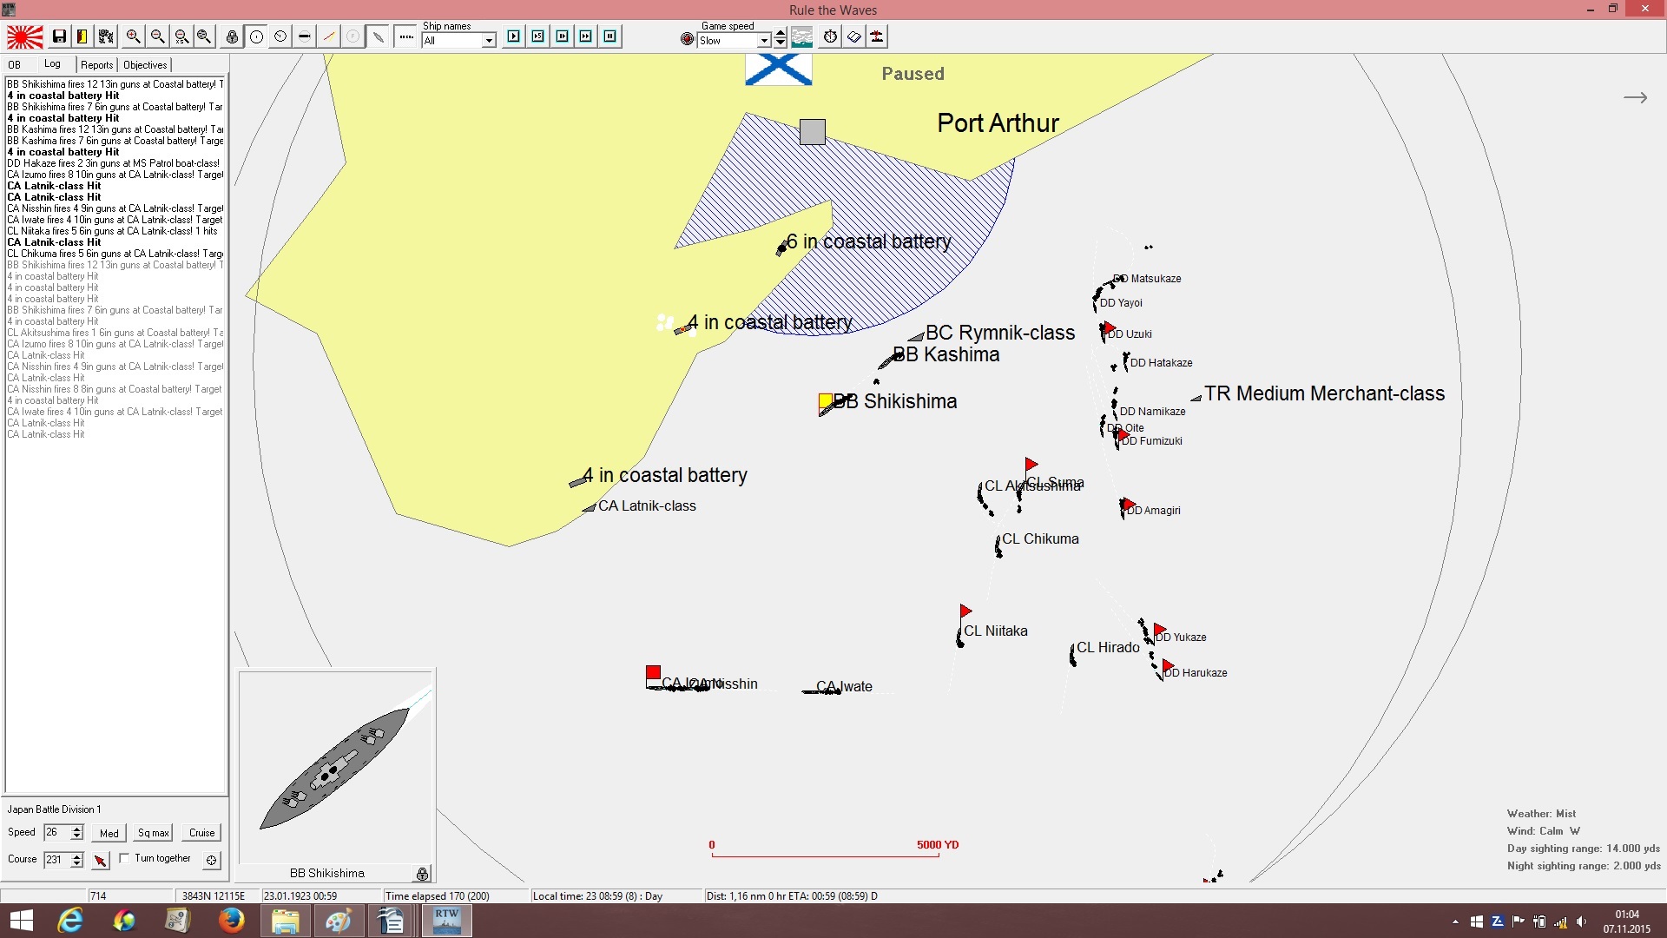
Task: Click the lock icon beside BB Shikishima
Action: click(422, 874)
